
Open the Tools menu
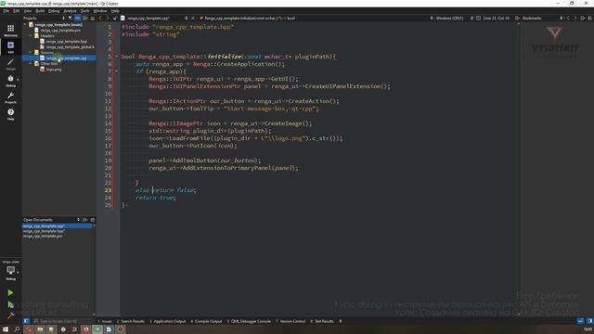pyautogui.click(x=84, y=11)
